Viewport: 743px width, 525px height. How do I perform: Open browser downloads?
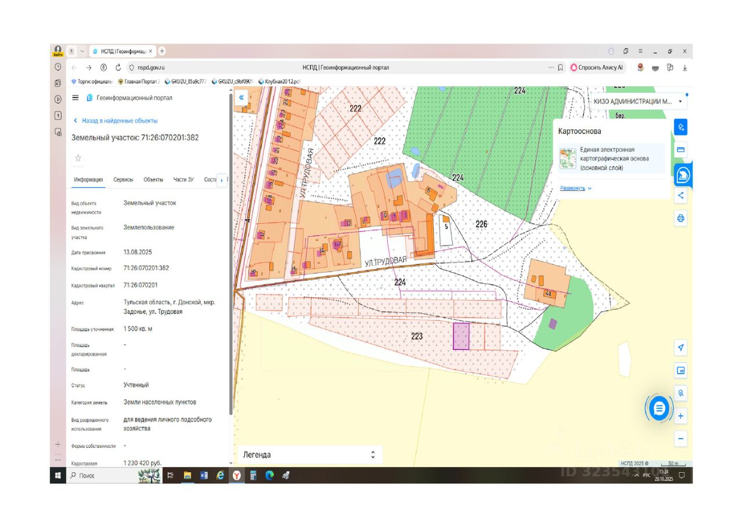pos(685,67)
